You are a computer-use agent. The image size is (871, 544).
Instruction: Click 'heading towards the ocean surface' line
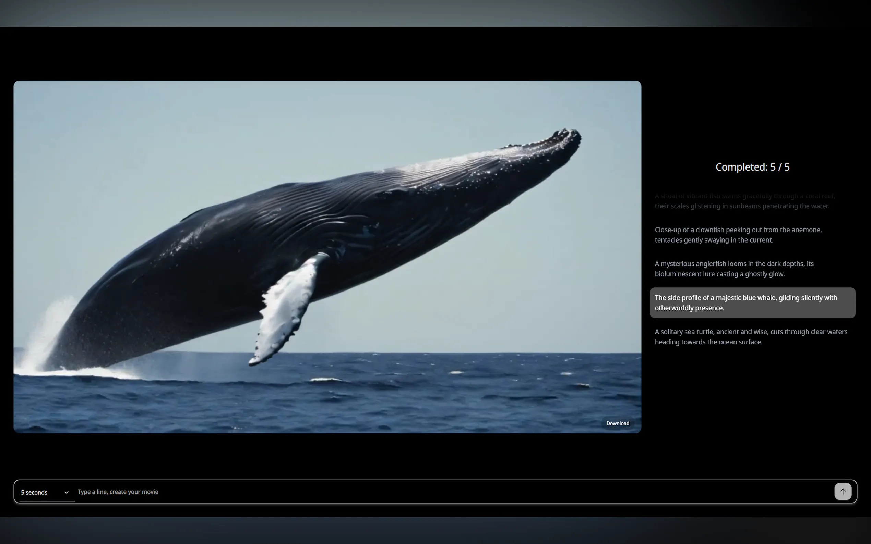pyautogui.click(x=708, y=342)
